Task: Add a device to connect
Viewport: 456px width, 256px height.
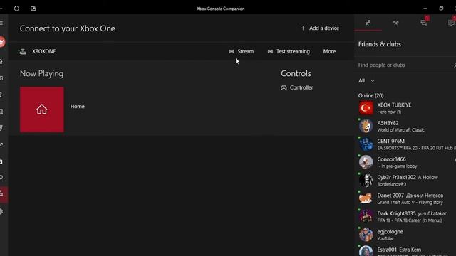Action: tap(320, 28)
